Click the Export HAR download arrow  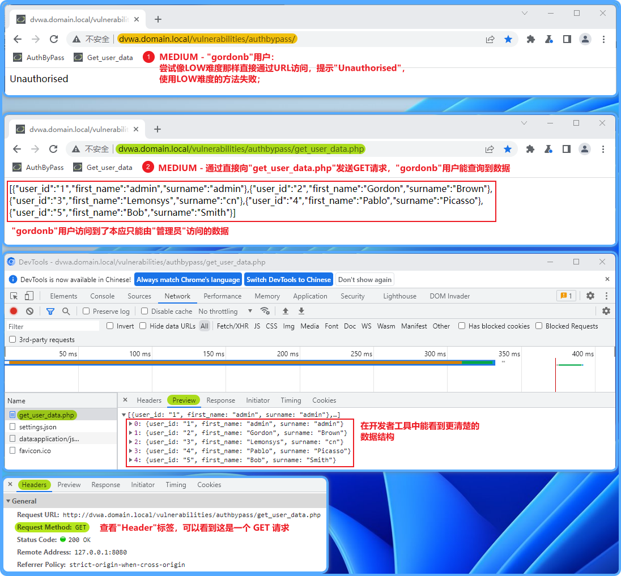301,311
